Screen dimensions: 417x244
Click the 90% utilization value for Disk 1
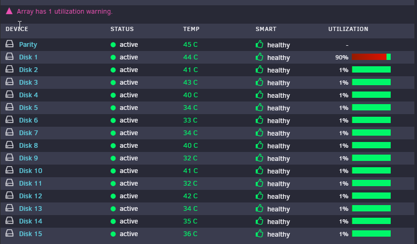(342, 57)
